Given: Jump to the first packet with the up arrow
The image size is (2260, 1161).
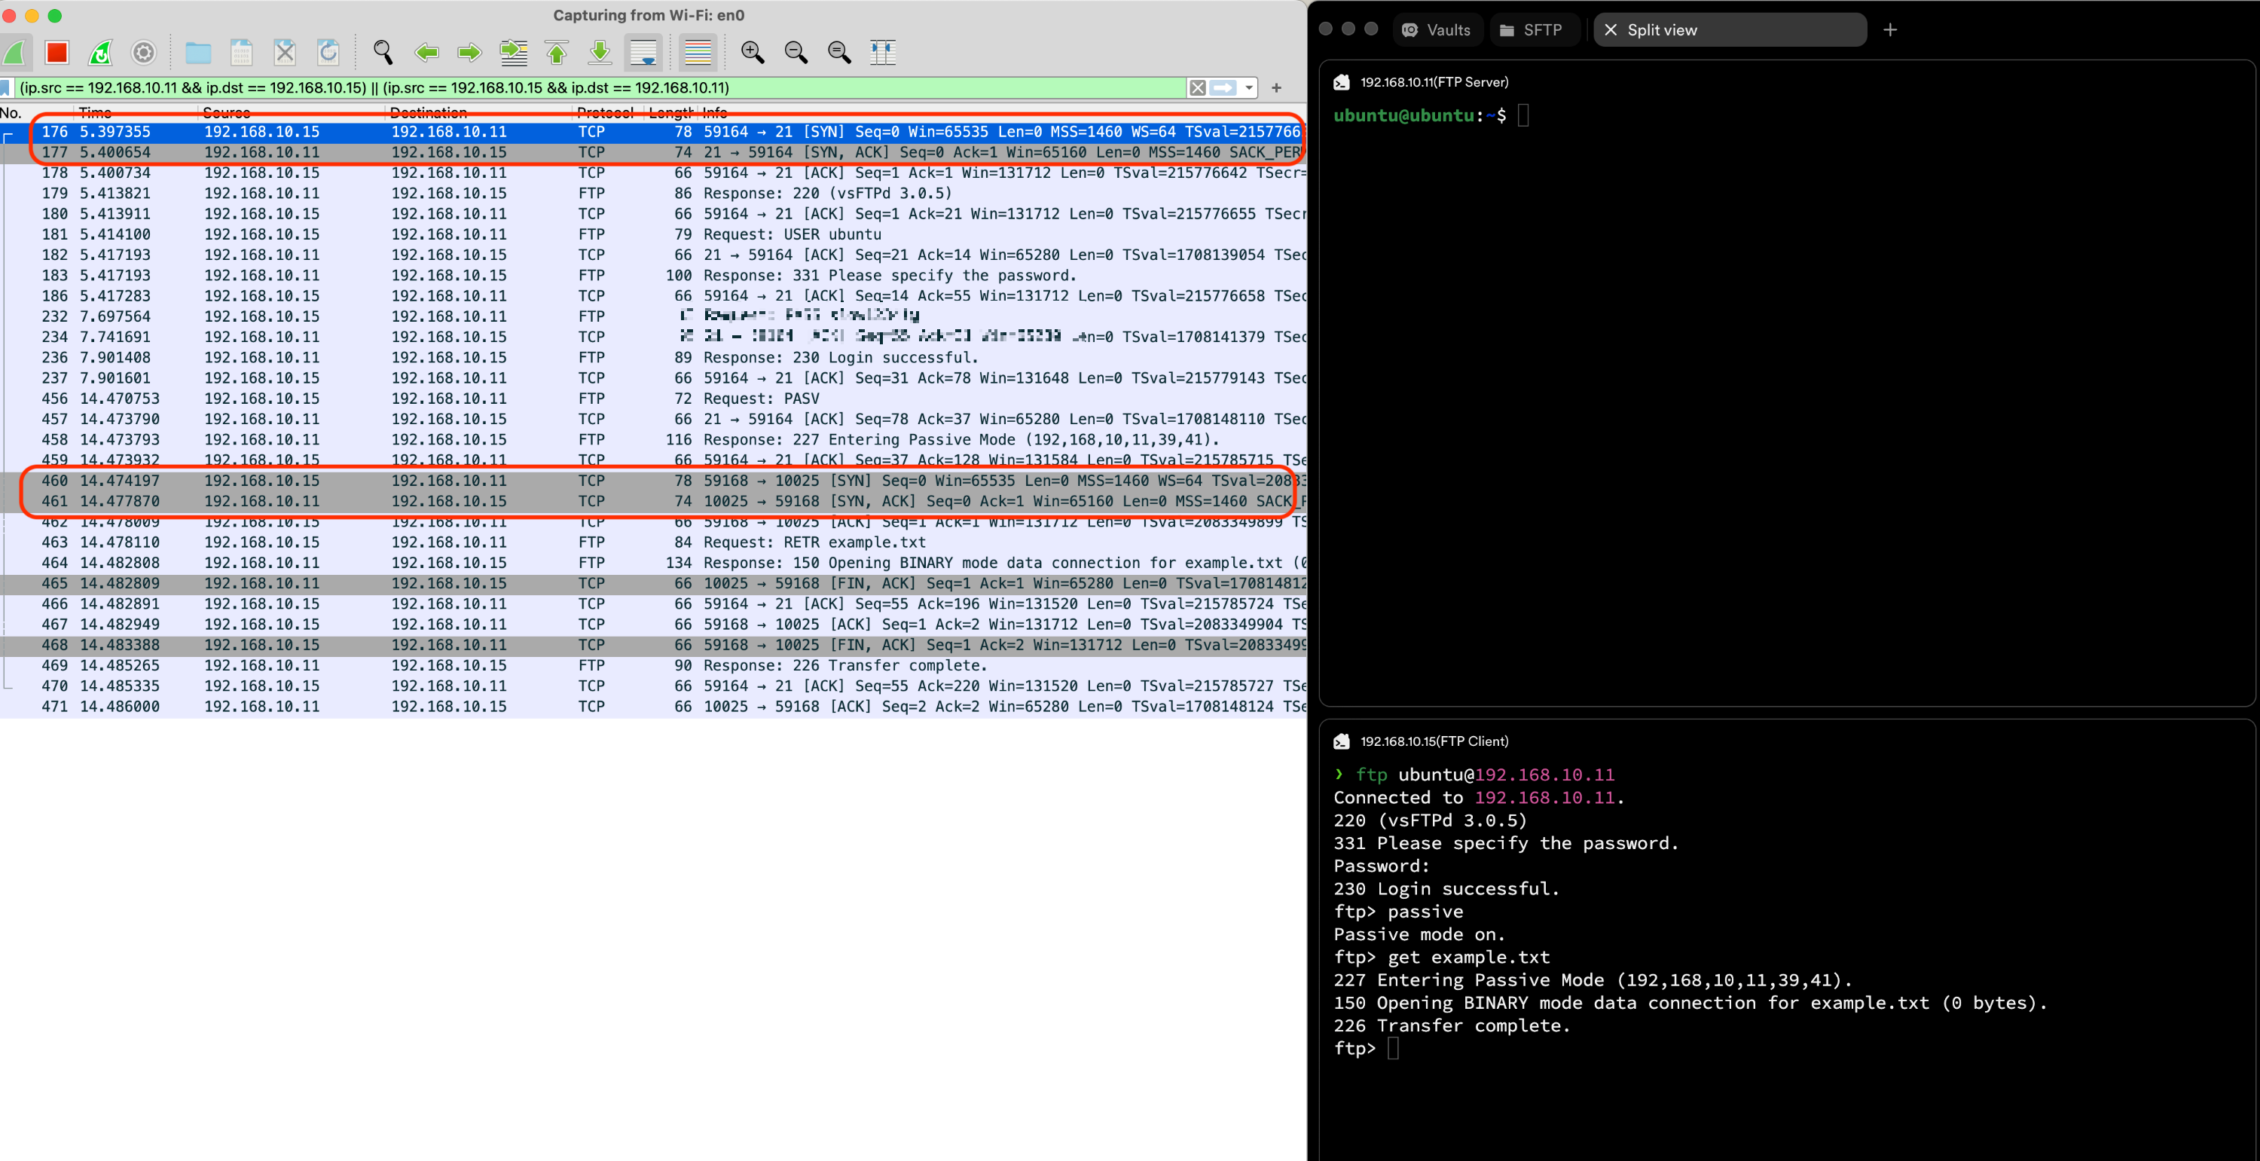Looking at the screenshot, I should [556, 53].
